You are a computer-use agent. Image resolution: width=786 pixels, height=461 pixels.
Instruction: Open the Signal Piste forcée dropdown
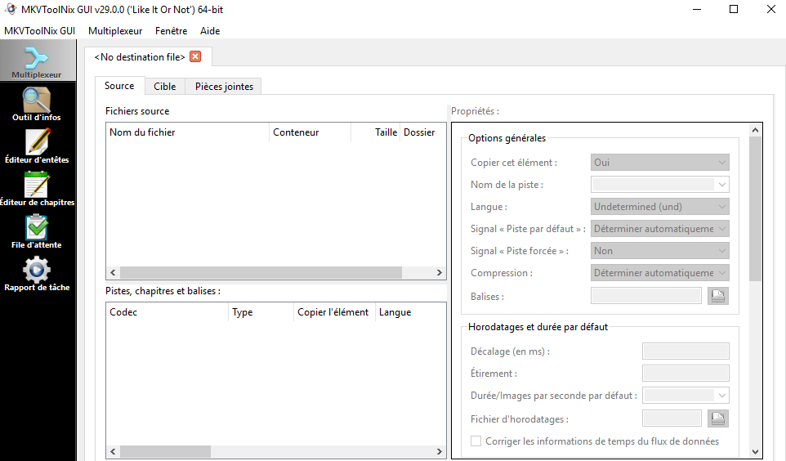coord(660,251)
